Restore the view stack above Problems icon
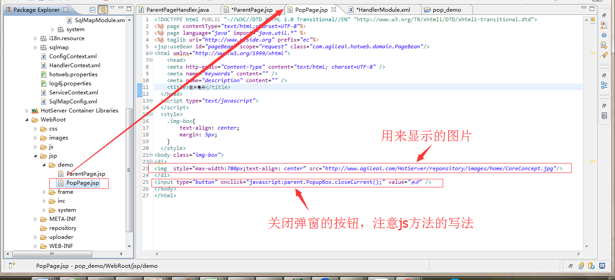 click(x=604, y=15)
